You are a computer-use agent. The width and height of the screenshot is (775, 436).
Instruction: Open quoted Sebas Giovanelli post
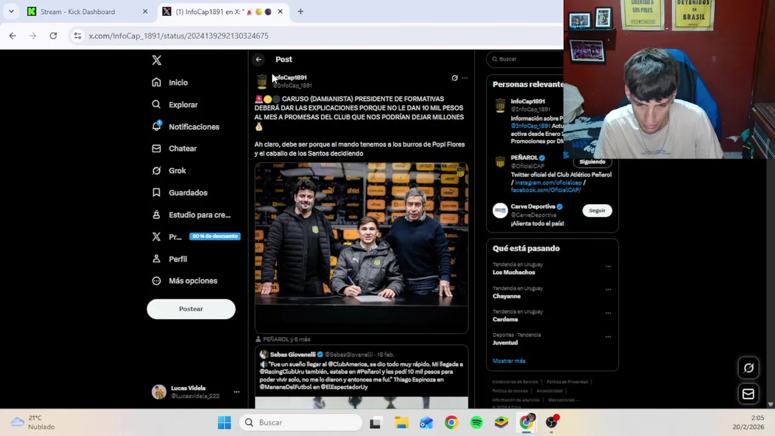[361, 377]
